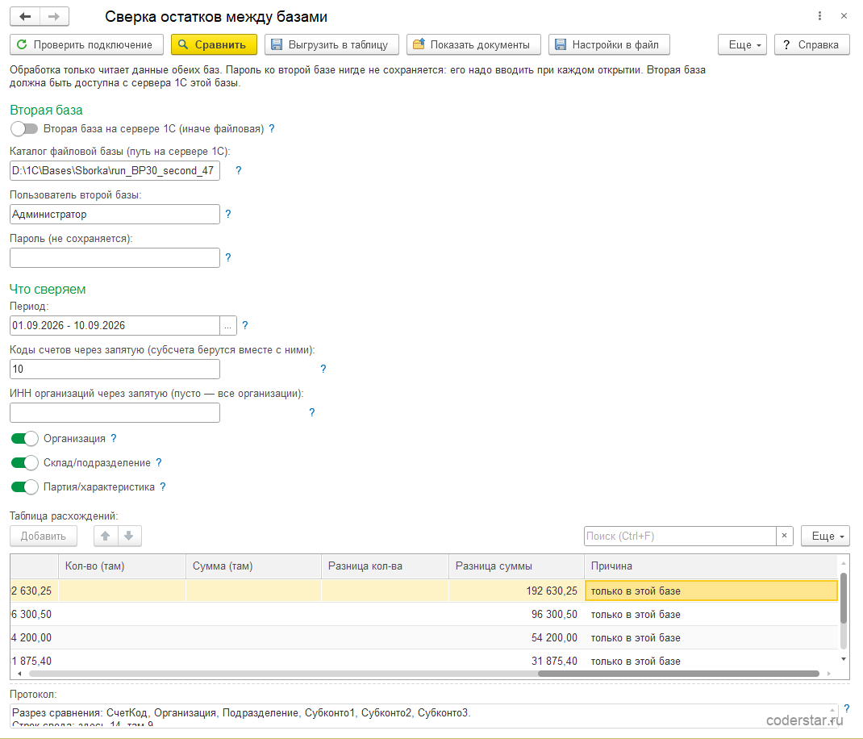Select the cell with 96 300,50 difference
Image resolution: width=863 pixels, height=739 pixels.
[516, 615]
